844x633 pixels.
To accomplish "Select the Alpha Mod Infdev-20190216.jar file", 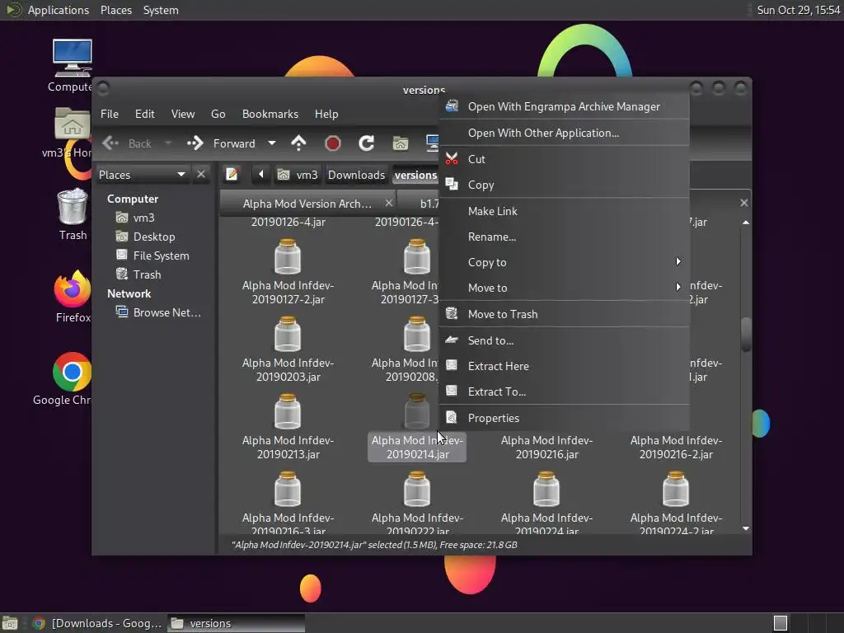I will coord(547,448).
